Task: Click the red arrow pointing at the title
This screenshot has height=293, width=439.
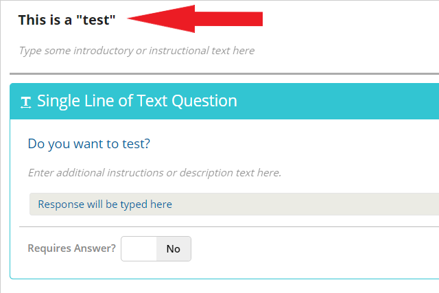Action: click(x=195, y=19)
